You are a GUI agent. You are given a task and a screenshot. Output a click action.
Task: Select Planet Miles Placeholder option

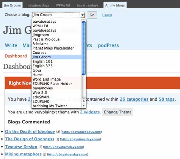tap(56, 48)
